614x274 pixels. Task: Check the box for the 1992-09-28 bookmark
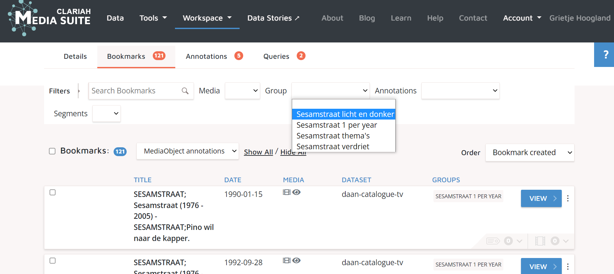(x=53, y=261)
